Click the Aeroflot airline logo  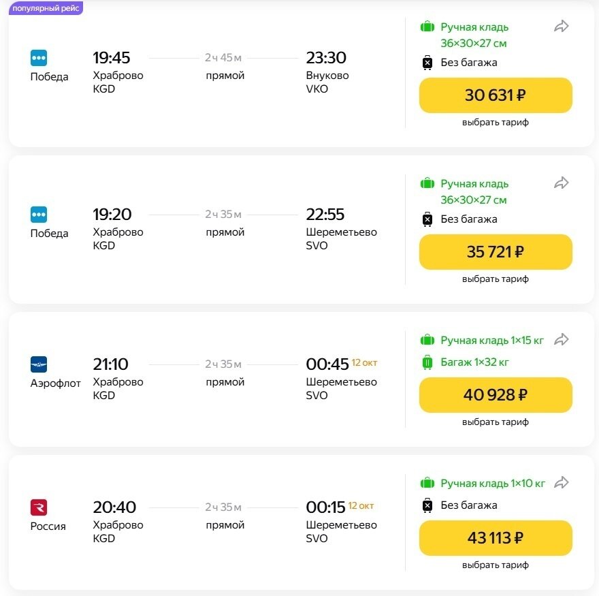(39, 364)
